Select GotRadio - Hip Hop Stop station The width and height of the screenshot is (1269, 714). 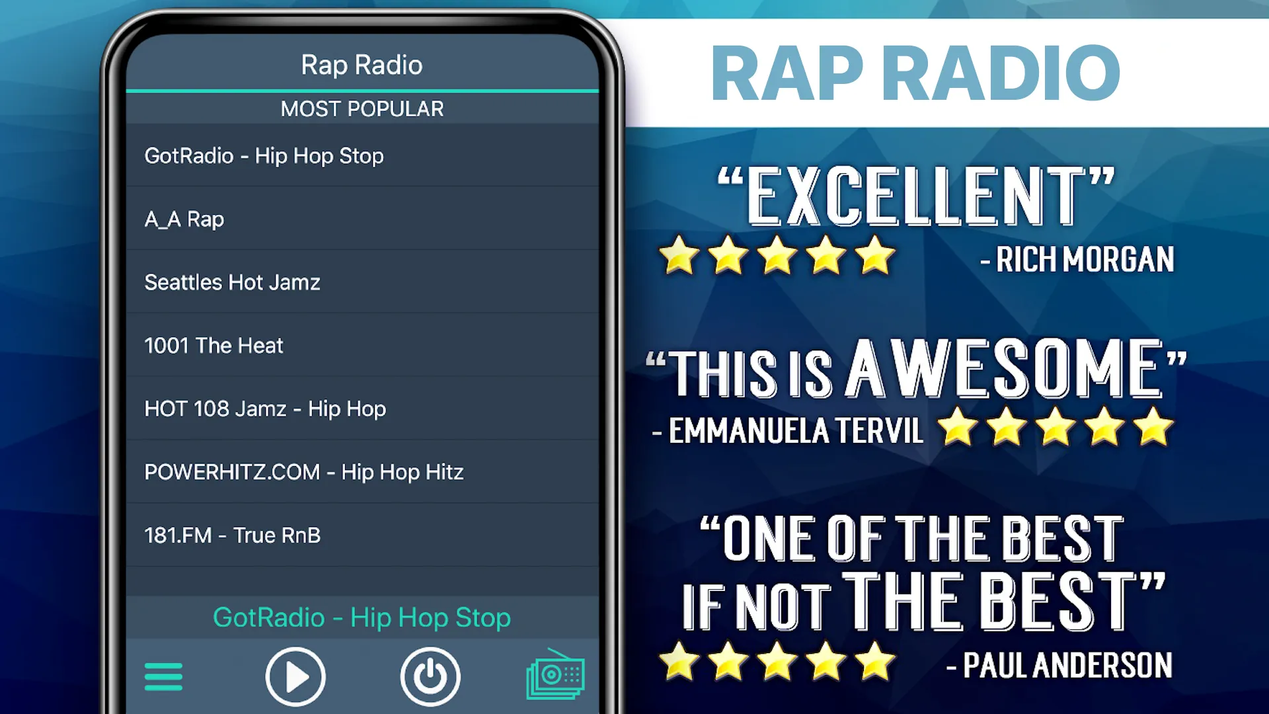(360, 155)
